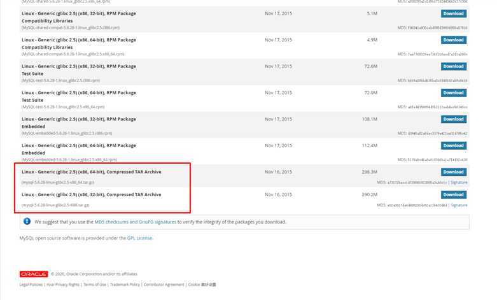Click file name mysql-5.6.28-linux-glibc2.5-i686.tar.gz
This screenshot has width=497, height=300.
(x=55, y=205)
